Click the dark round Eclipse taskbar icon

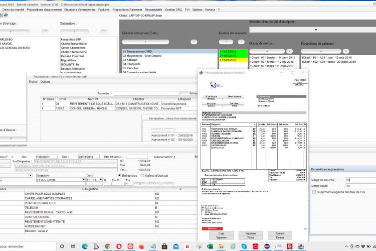[x=267, y=246]
